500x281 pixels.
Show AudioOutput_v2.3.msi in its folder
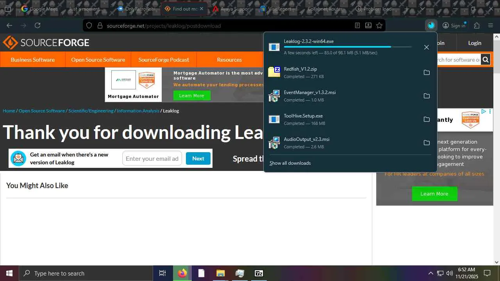tap(427, 143)
